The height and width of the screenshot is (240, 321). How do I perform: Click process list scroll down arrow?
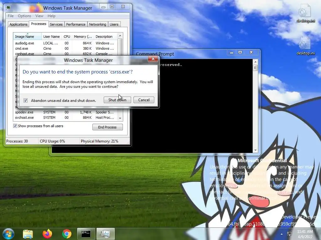[x=120, y=118]
